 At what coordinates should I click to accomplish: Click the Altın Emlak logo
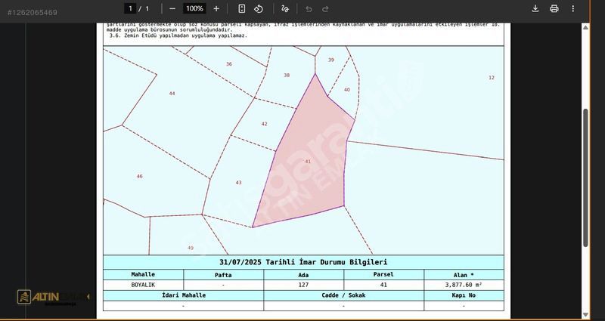pyautogui.click(x=53, y=297)
